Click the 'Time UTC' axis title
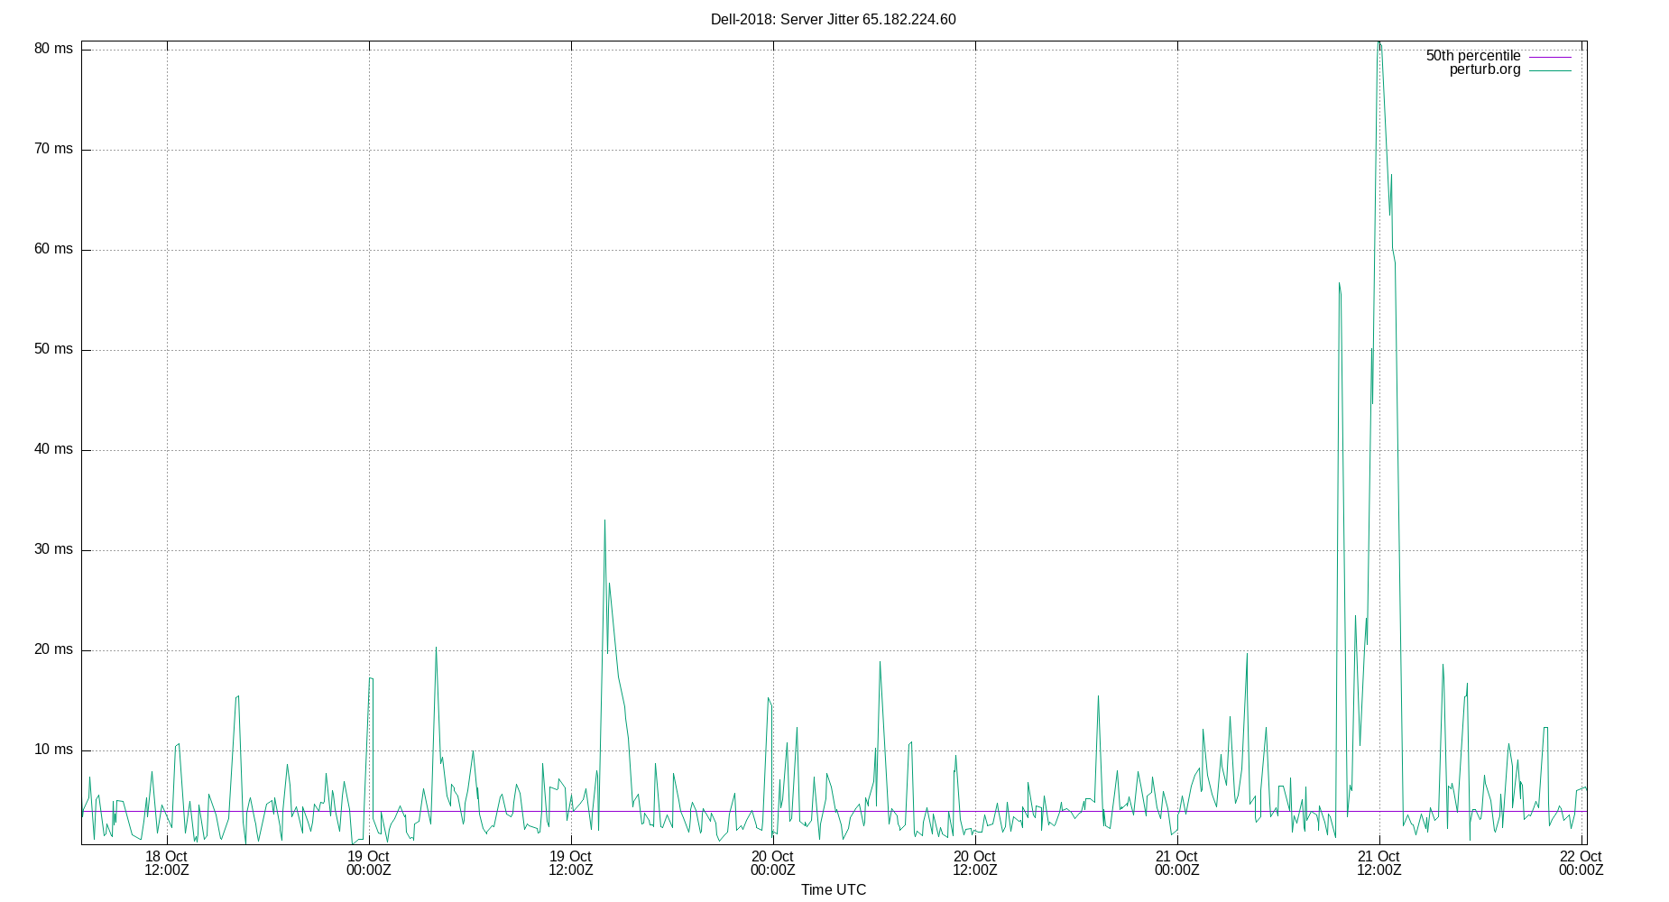The height and width of the screenshot is (902, 1669). pos(834,890)
